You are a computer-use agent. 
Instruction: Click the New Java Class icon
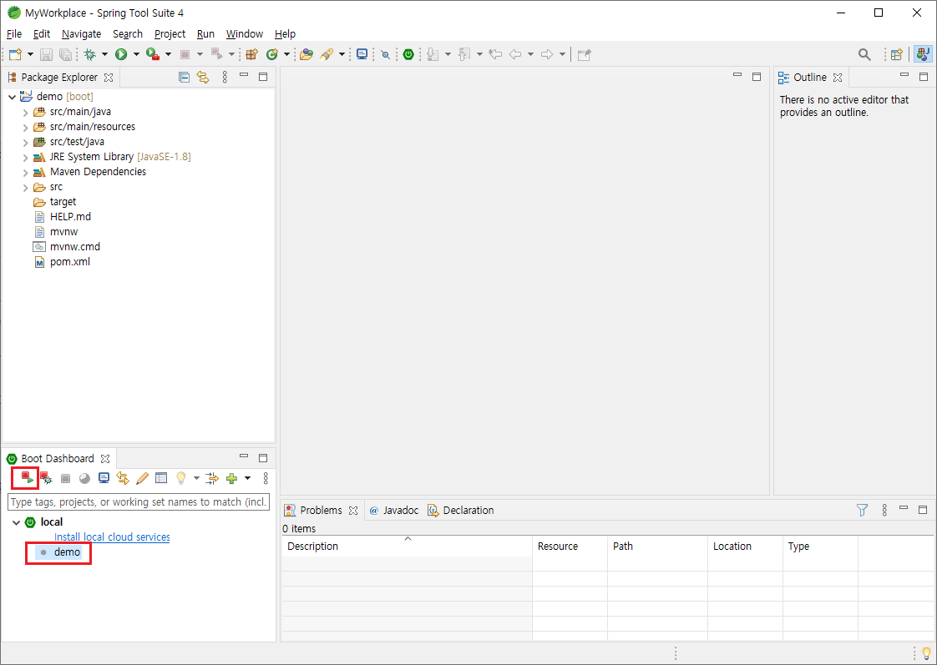272,54
